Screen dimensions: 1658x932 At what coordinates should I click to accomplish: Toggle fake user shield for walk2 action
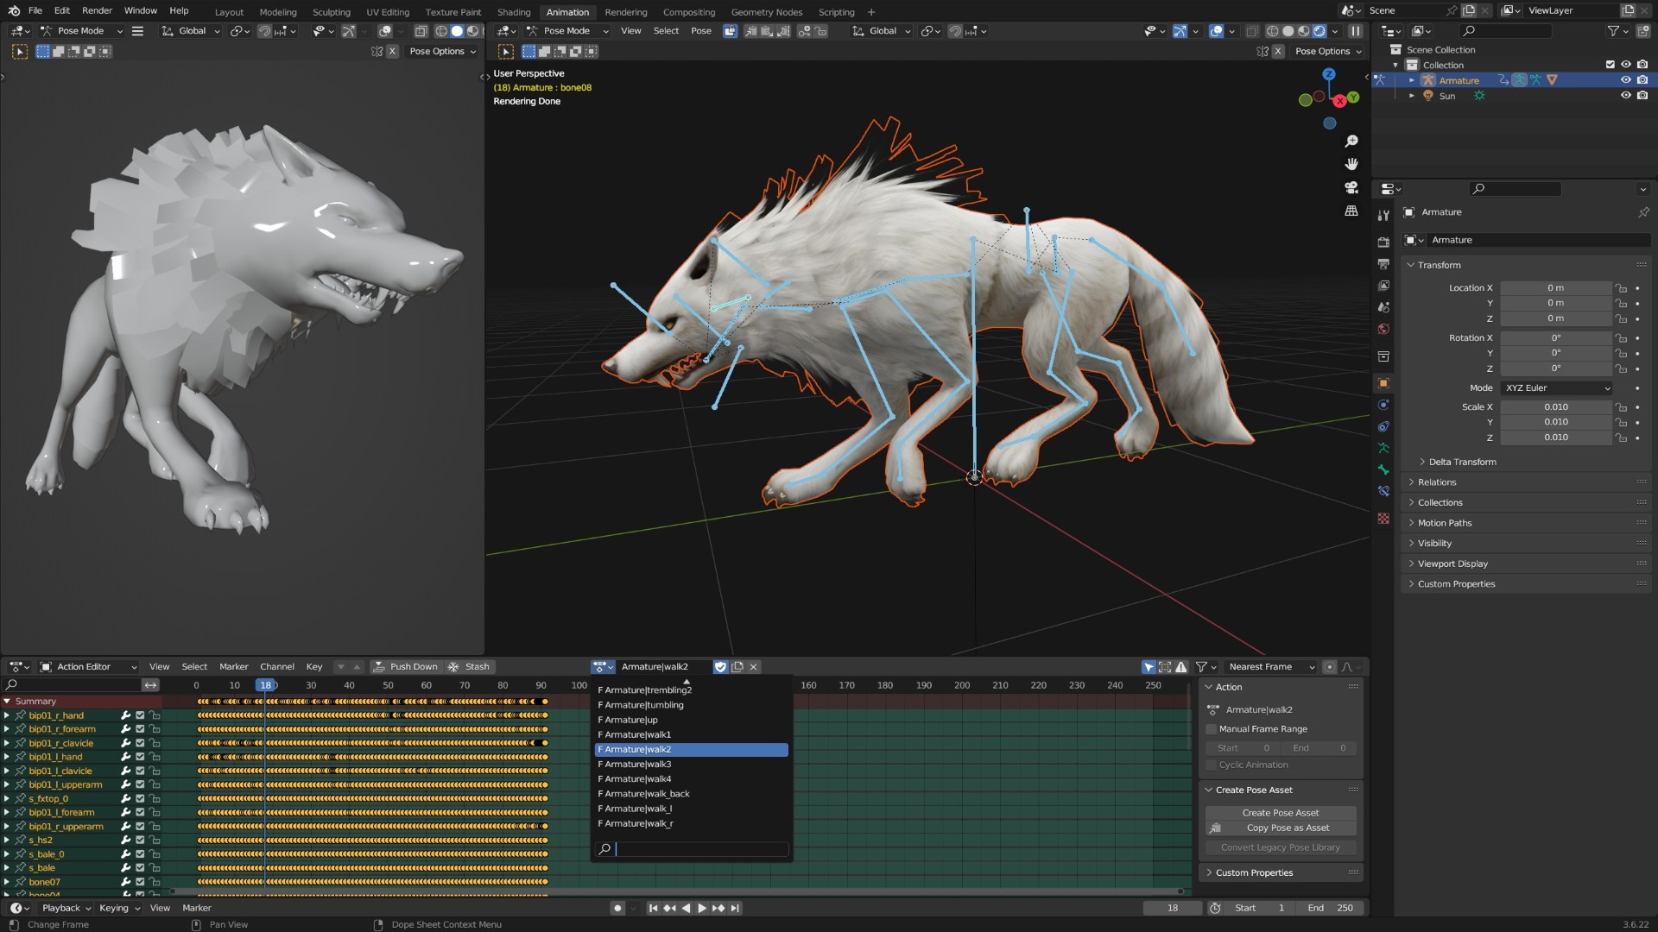coord(720,666)
